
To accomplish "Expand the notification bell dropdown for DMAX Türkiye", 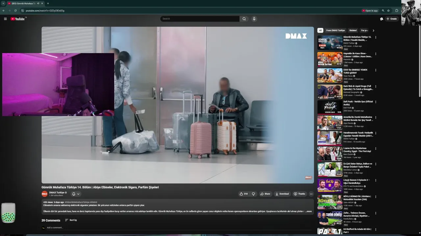I will 76,194.
